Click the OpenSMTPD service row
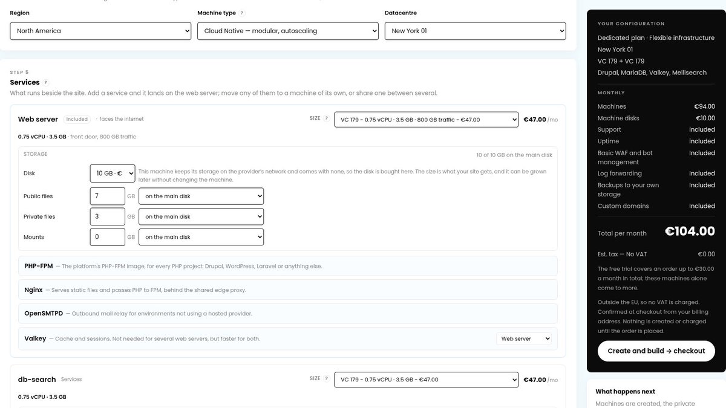Screen dimensions: 726x408 [288, 313]
